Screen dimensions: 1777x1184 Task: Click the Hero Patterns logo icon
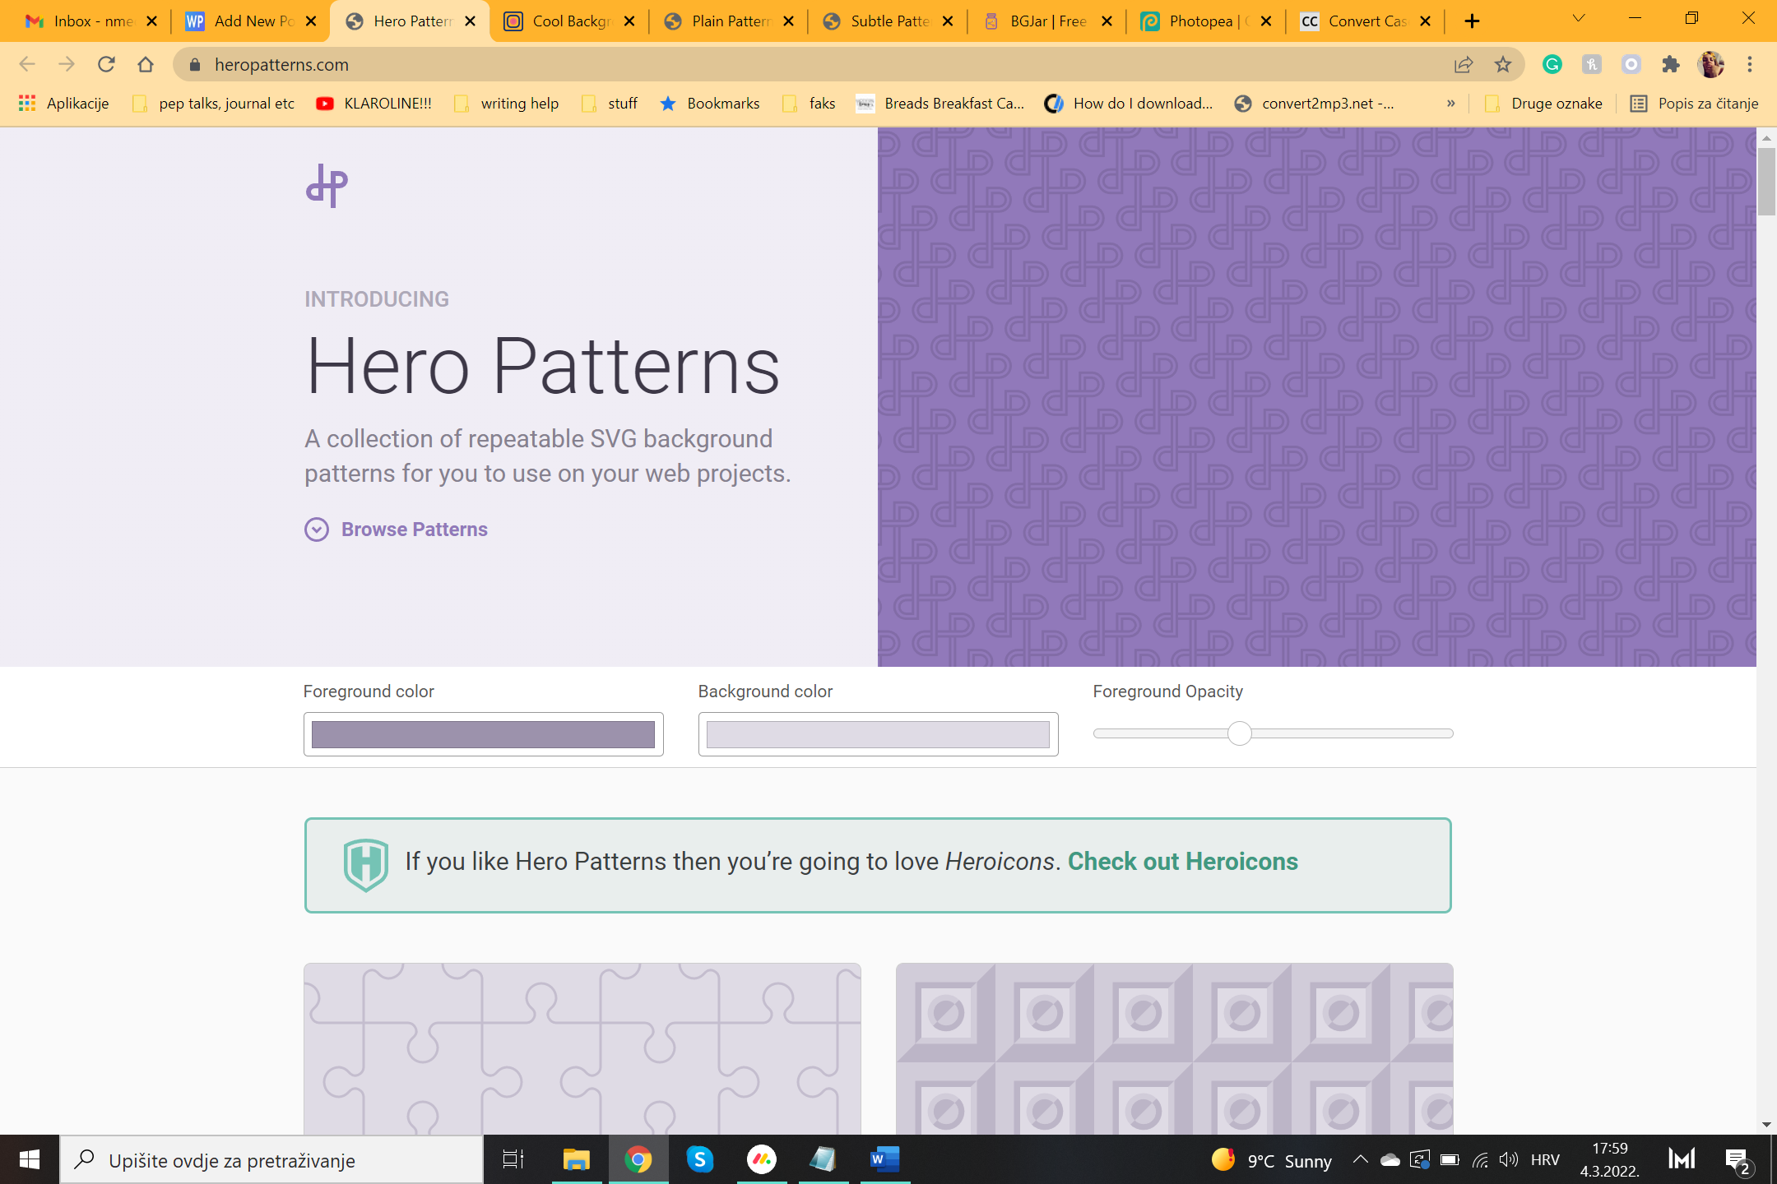coord(327,185)
